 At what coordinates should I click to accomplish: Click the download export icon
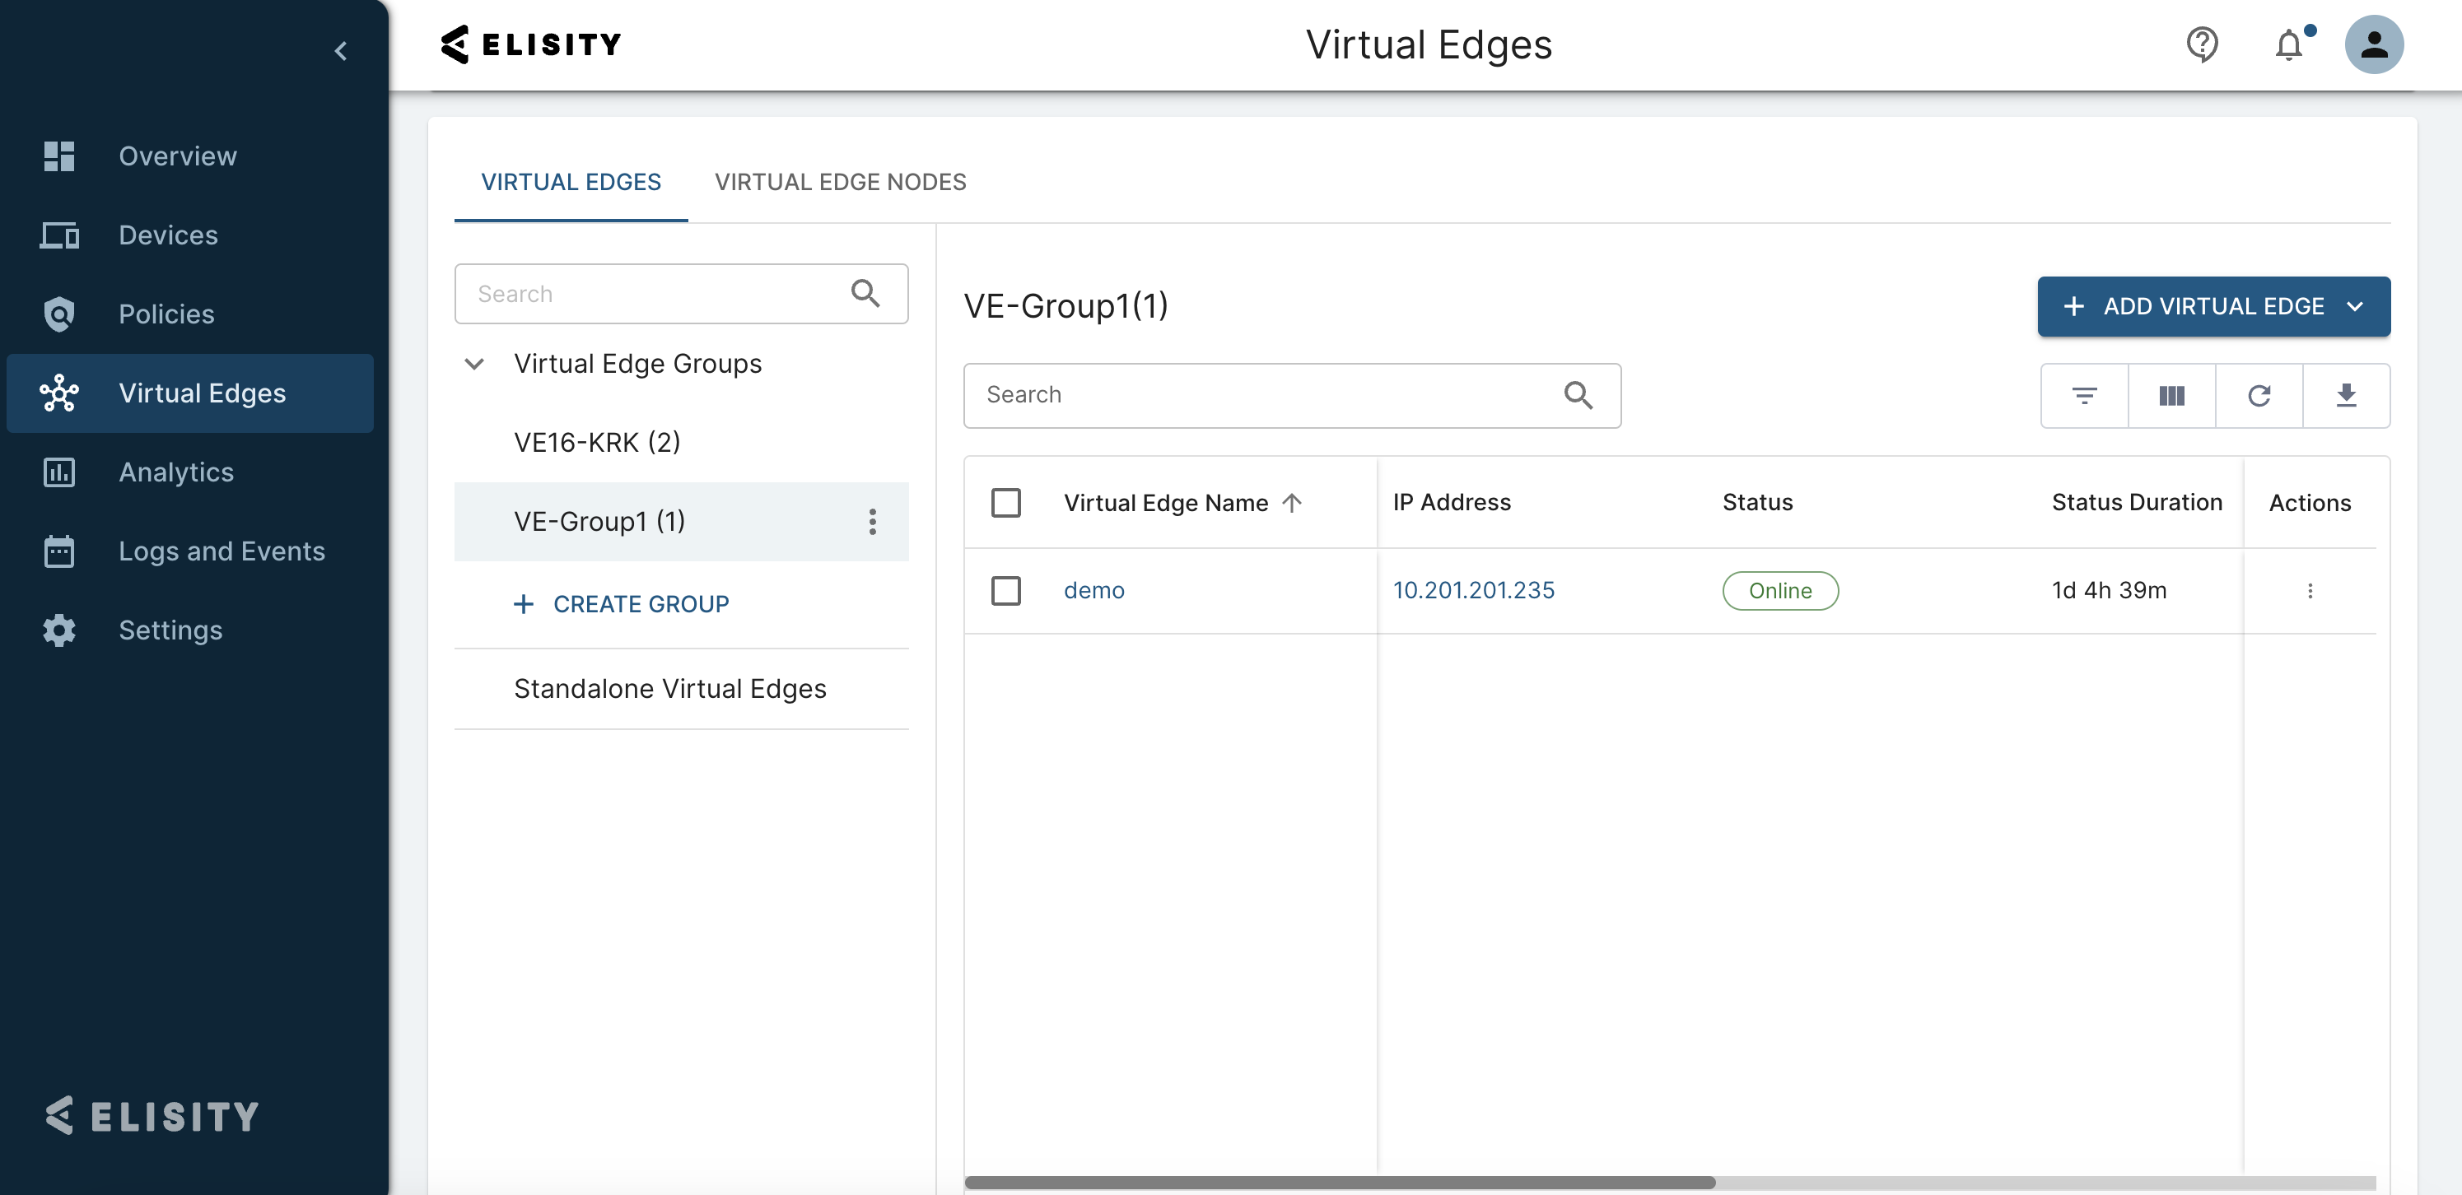[2345, 396]
